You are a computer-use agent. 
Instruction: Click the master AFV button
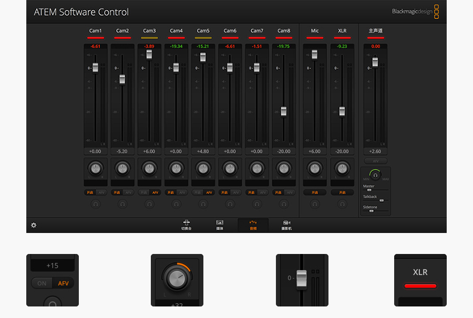tap(375, 161)
